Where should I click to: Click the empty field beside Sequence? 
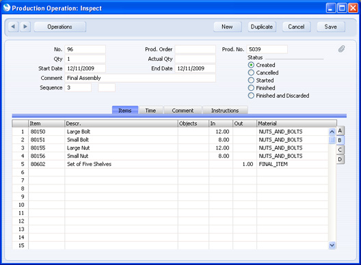click(107, 87)
